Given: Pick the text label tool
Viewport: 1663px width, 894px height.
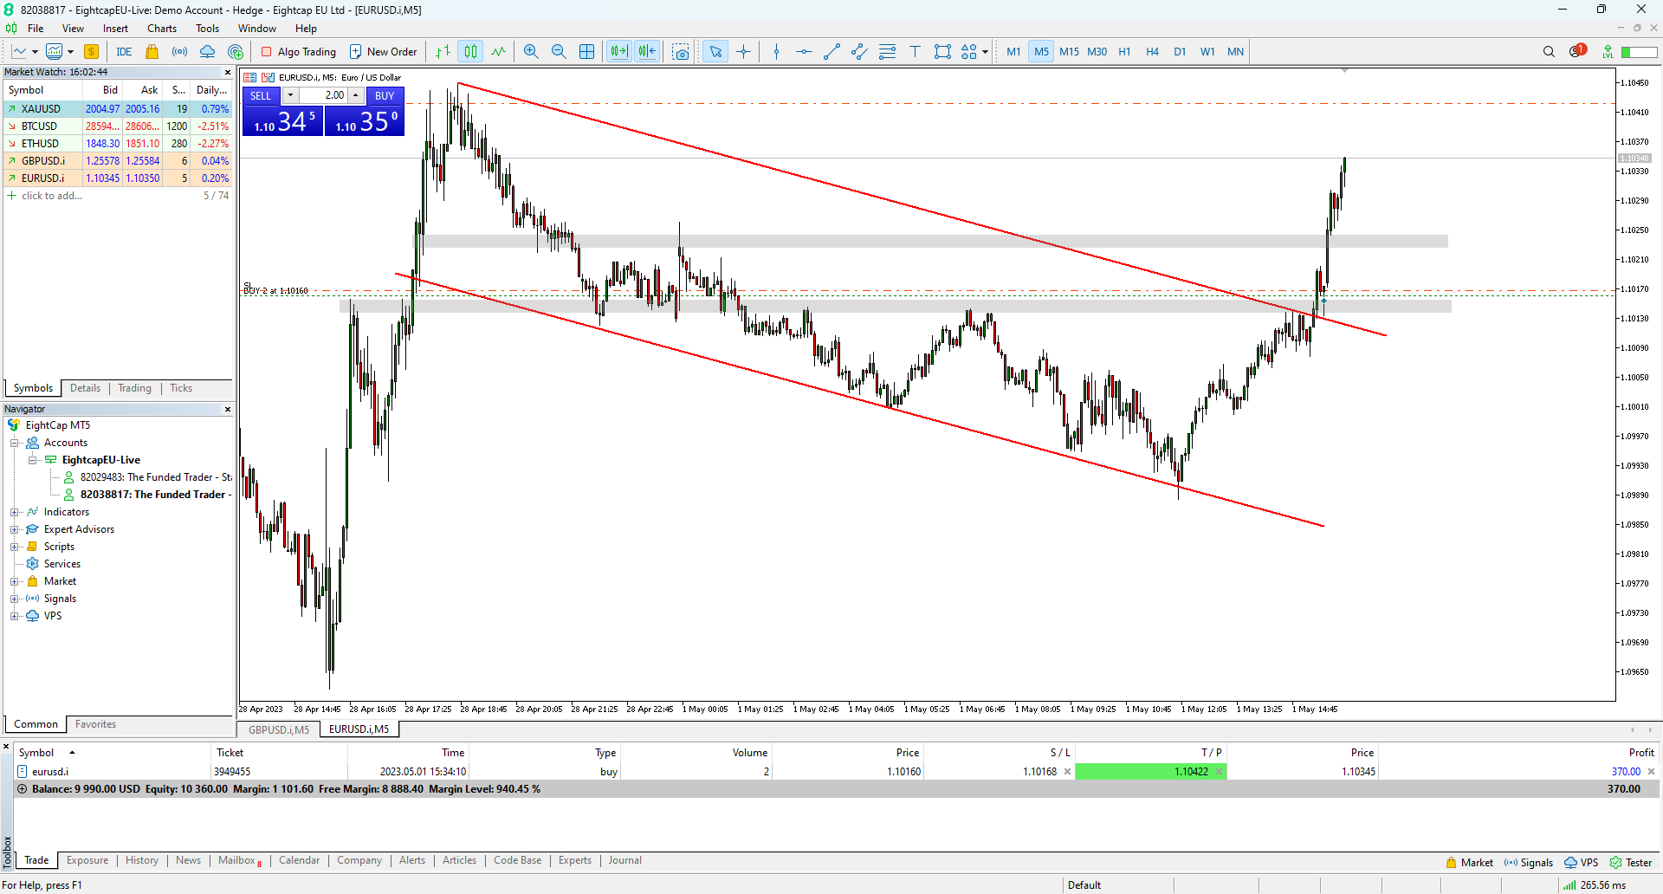Looking at the screenshot, I should (x=915, y=52).
